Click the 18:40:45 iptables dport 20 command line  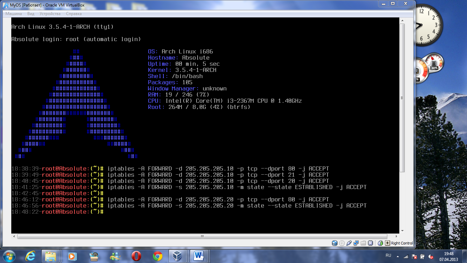(x=170, y=181)
